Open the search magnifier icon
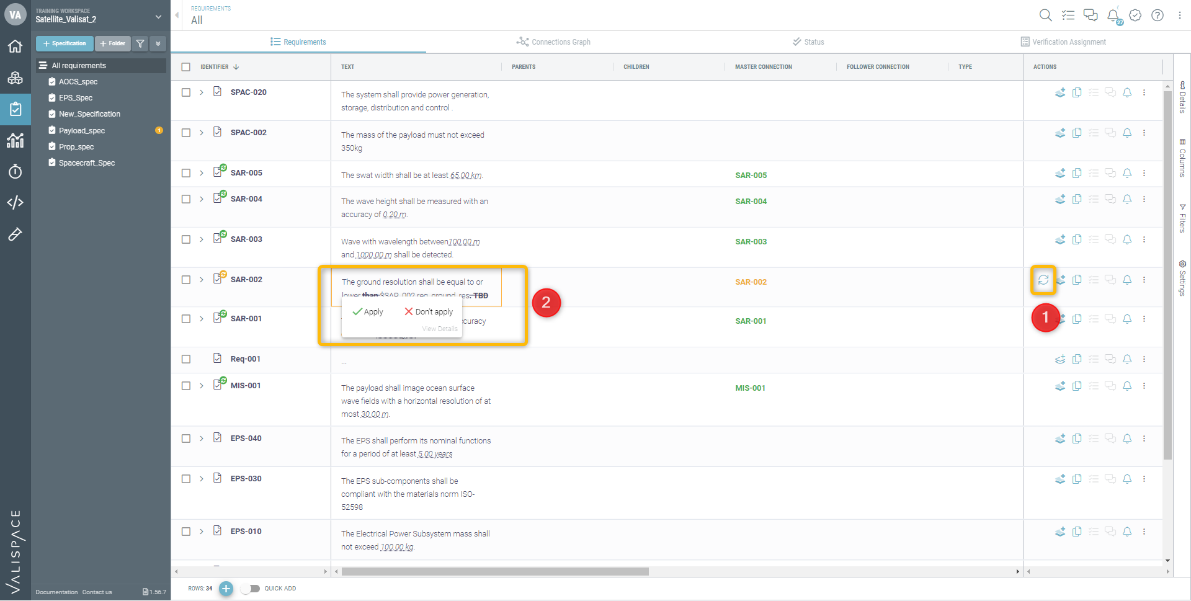 [1045, 16]
